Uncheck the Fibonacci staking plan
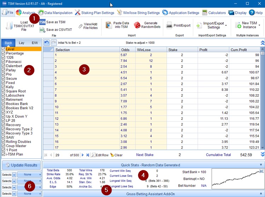 click(4, 62)
